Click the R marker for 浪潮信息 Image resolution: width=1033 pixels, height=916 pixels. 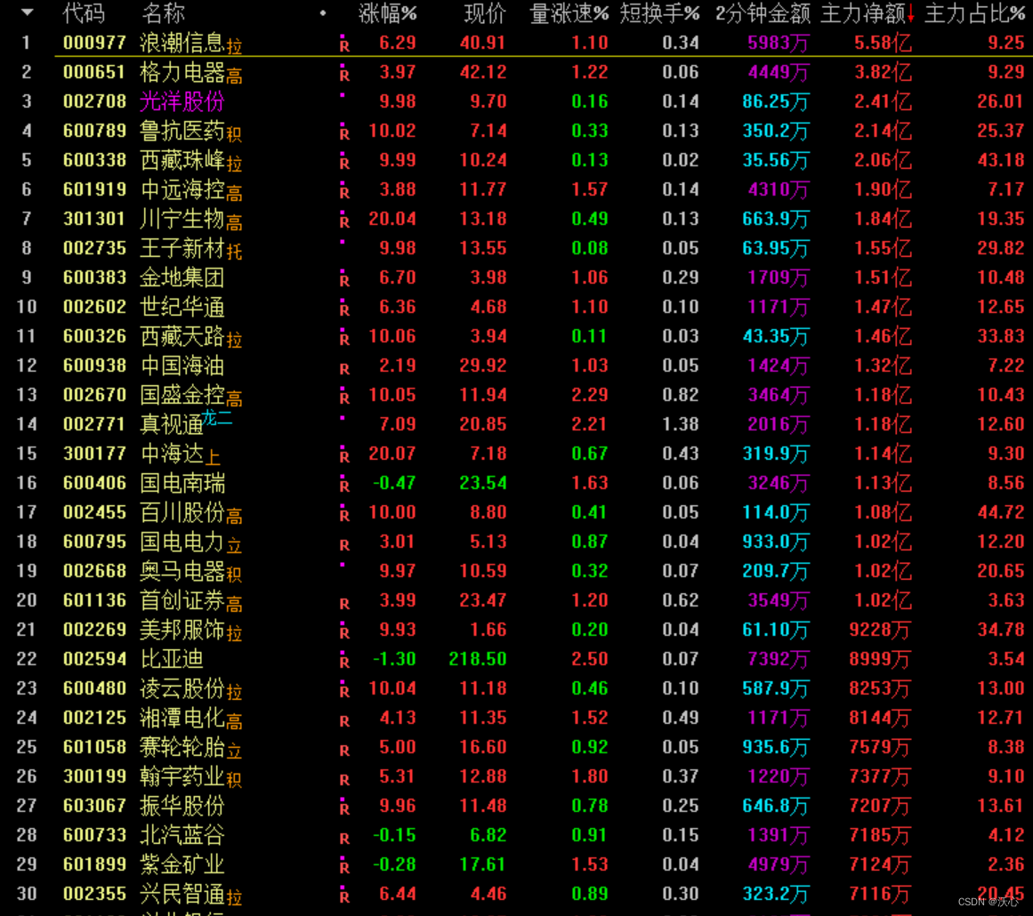[x=344, y=44]
